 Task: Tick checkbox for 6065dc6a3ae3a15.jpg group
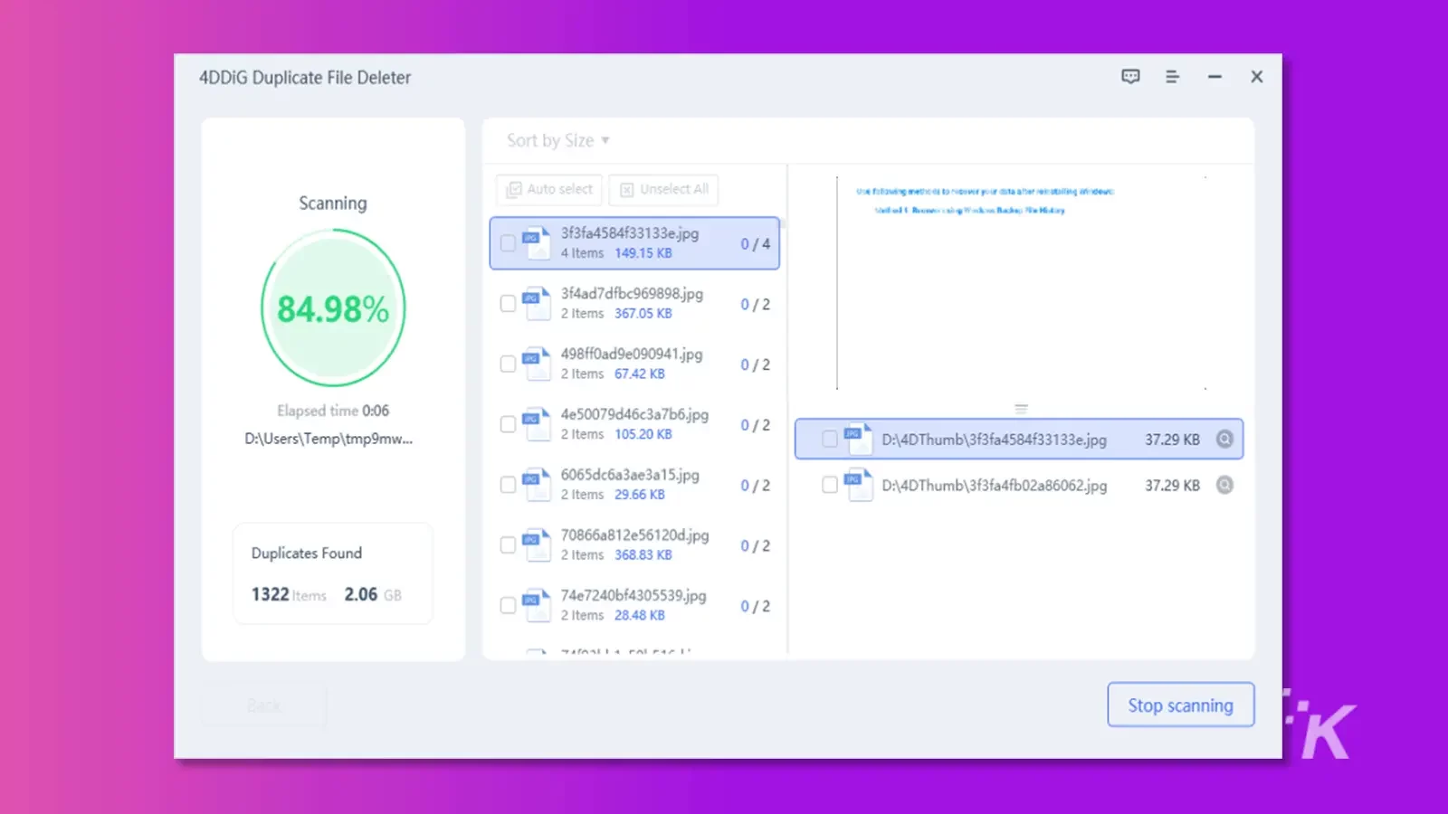tap(508, 485)
